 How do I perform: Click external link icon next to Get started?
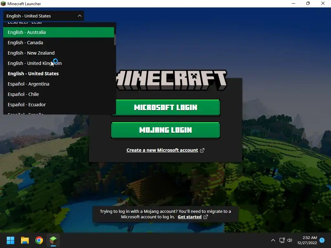206,217
